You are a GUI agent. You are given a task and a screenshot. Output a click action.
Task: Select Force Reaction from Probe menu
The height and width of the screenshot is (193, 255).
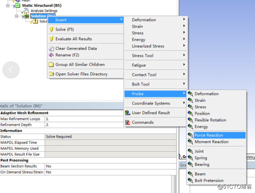coord(216,135)
